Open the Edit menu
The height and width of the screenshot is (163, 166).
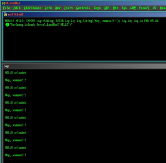pyautogui.click(x=17, y=8)
